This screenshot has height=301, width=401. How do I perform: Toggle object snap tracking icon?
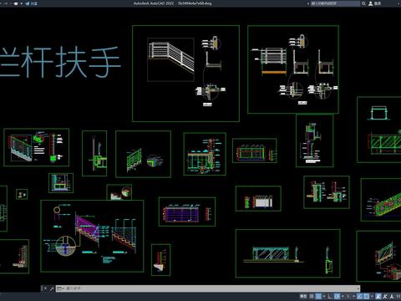[x=359, y=296]
